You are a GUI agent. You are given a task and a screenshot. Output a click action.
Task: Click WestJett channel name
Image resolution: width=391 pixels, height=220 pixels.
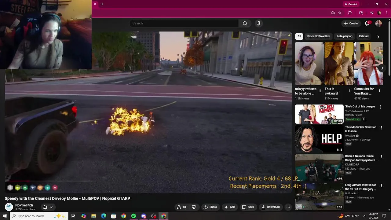(x=350, y=136)
